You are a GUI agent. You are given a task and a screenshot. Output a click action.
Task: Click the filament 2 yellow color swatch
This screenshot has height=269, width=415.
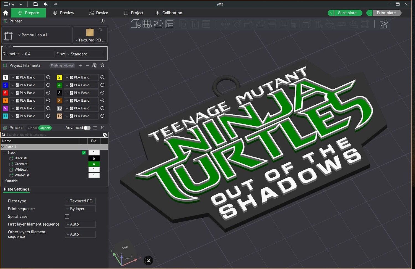pos(59,77)
